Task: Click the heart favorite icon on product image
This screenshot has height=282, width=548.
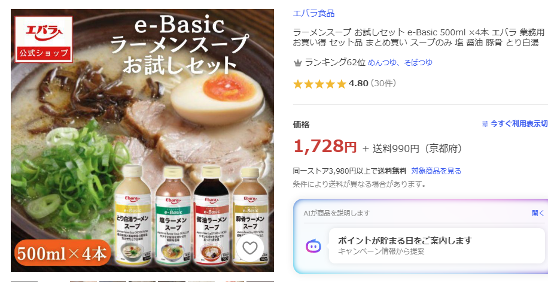Action: click(249, 248)
